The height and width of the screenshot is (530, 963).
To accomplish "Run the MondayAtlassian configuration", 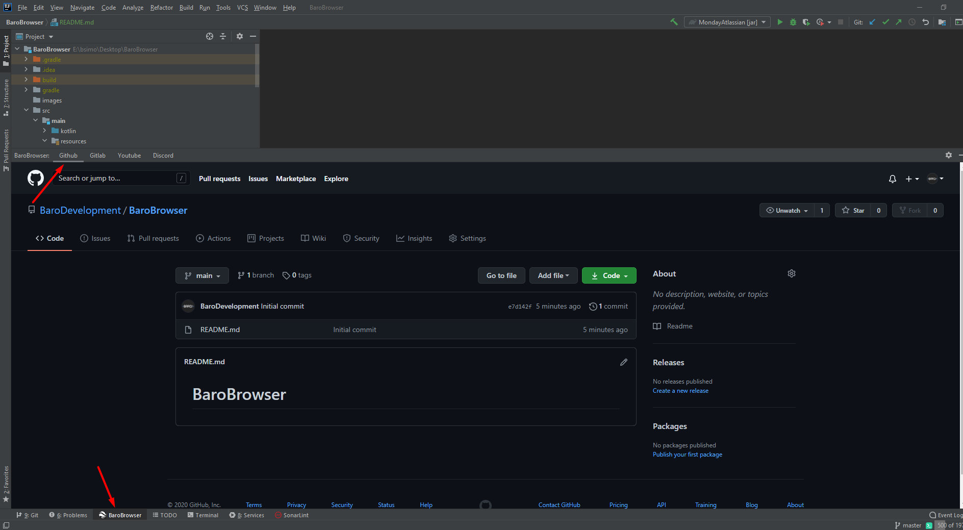I will [780, 22].
